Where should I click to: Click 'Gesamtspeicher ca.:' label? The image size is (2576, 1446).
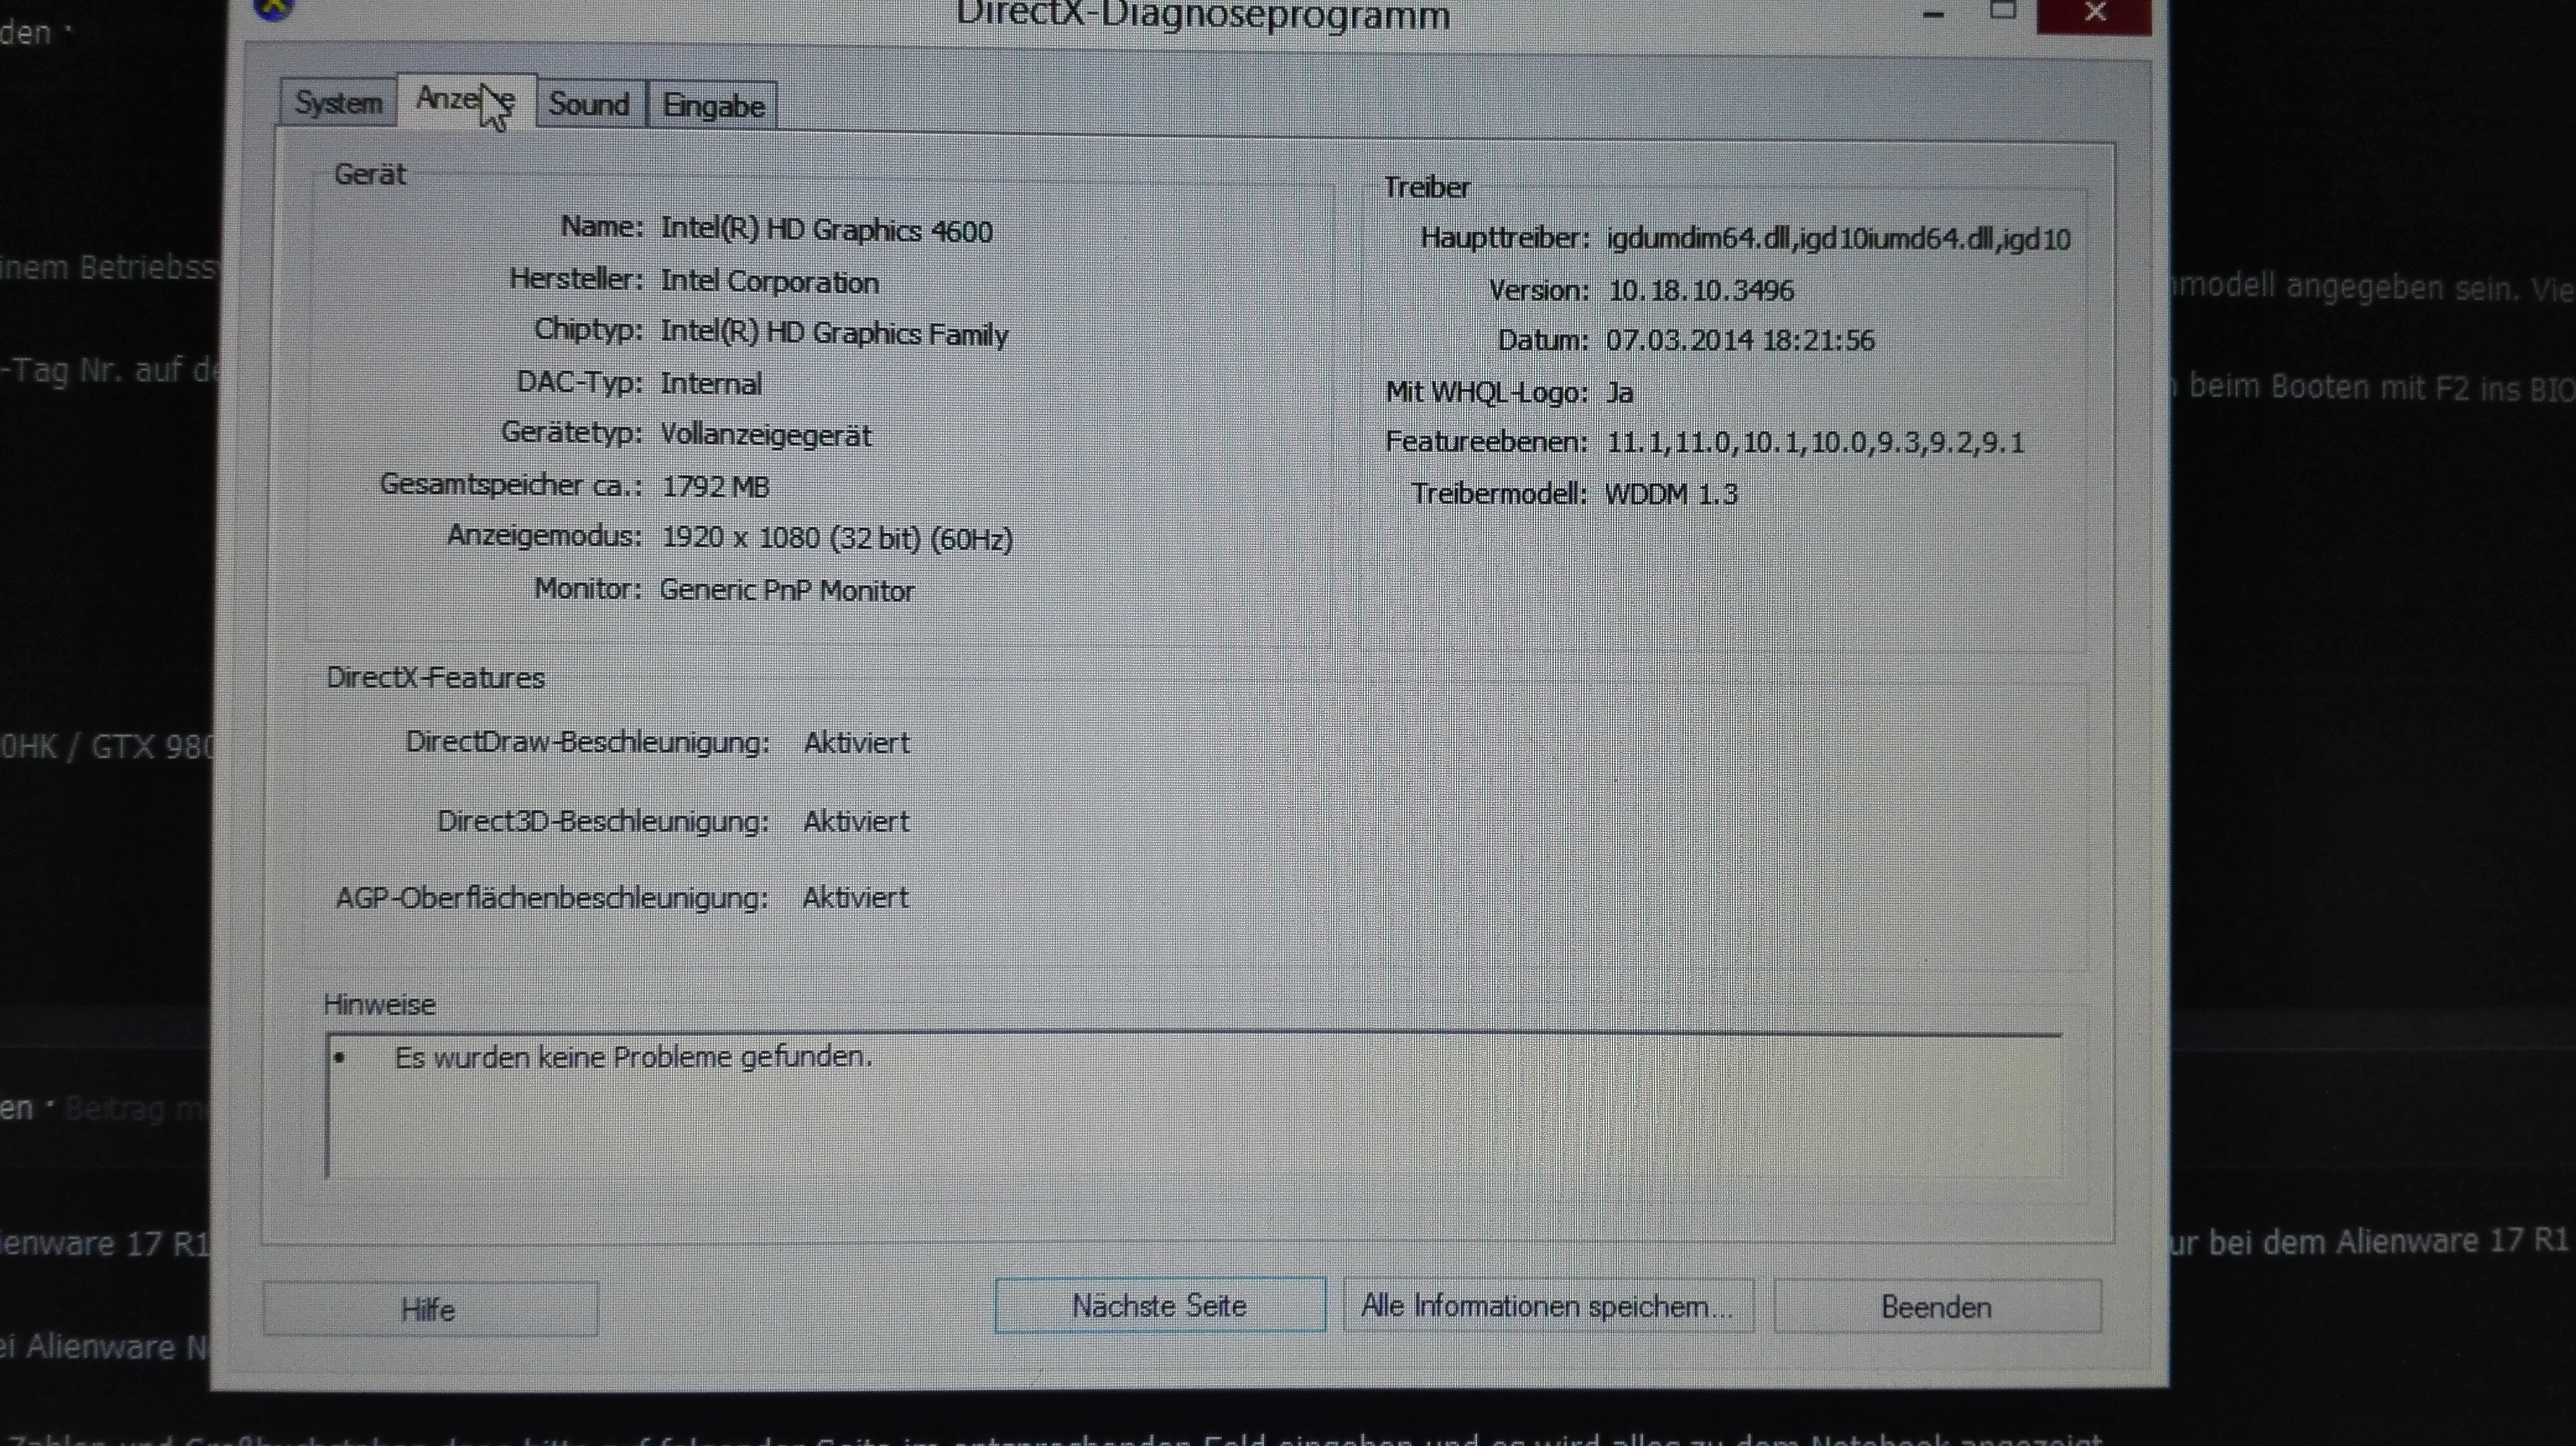510,486
